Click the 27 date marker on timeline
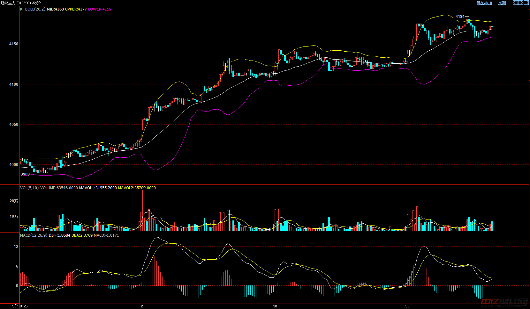The image size is (530, 309). pos(143,306)
